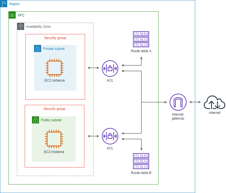Image resolution: width=226 pixels, height=193 pixels.
Task: Click ACL label under the Private subnet ACL icon
Action: coord(110,80)
